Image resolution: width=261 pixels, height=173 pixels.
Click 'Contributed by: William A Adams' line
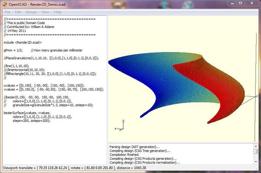tap(29, 27)
